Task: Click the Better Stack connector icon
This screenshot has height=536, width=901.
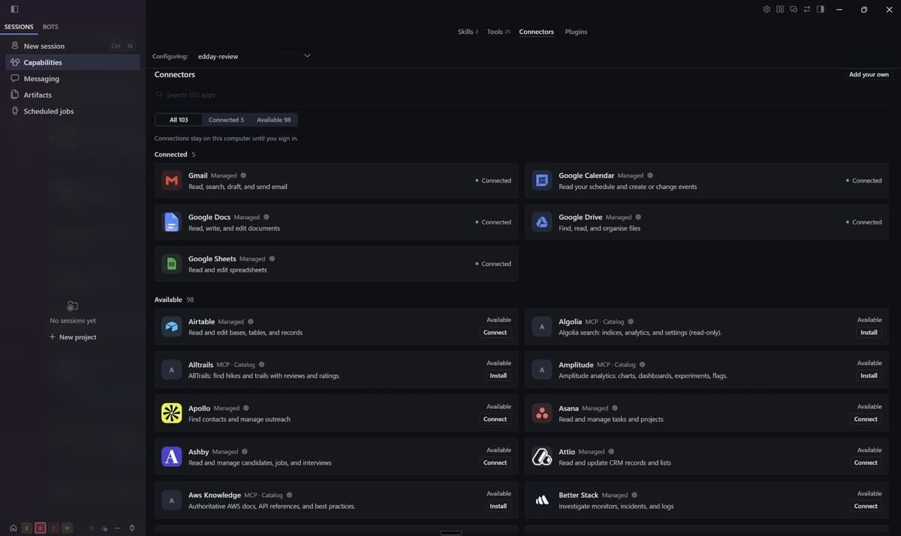Action: click(x=542, y=500)
